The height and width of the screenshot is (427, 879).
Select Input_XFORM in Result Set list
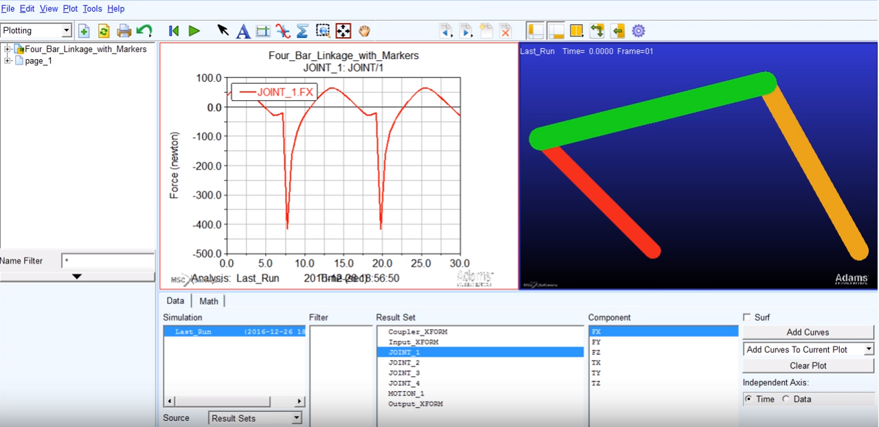pos(413,342)
